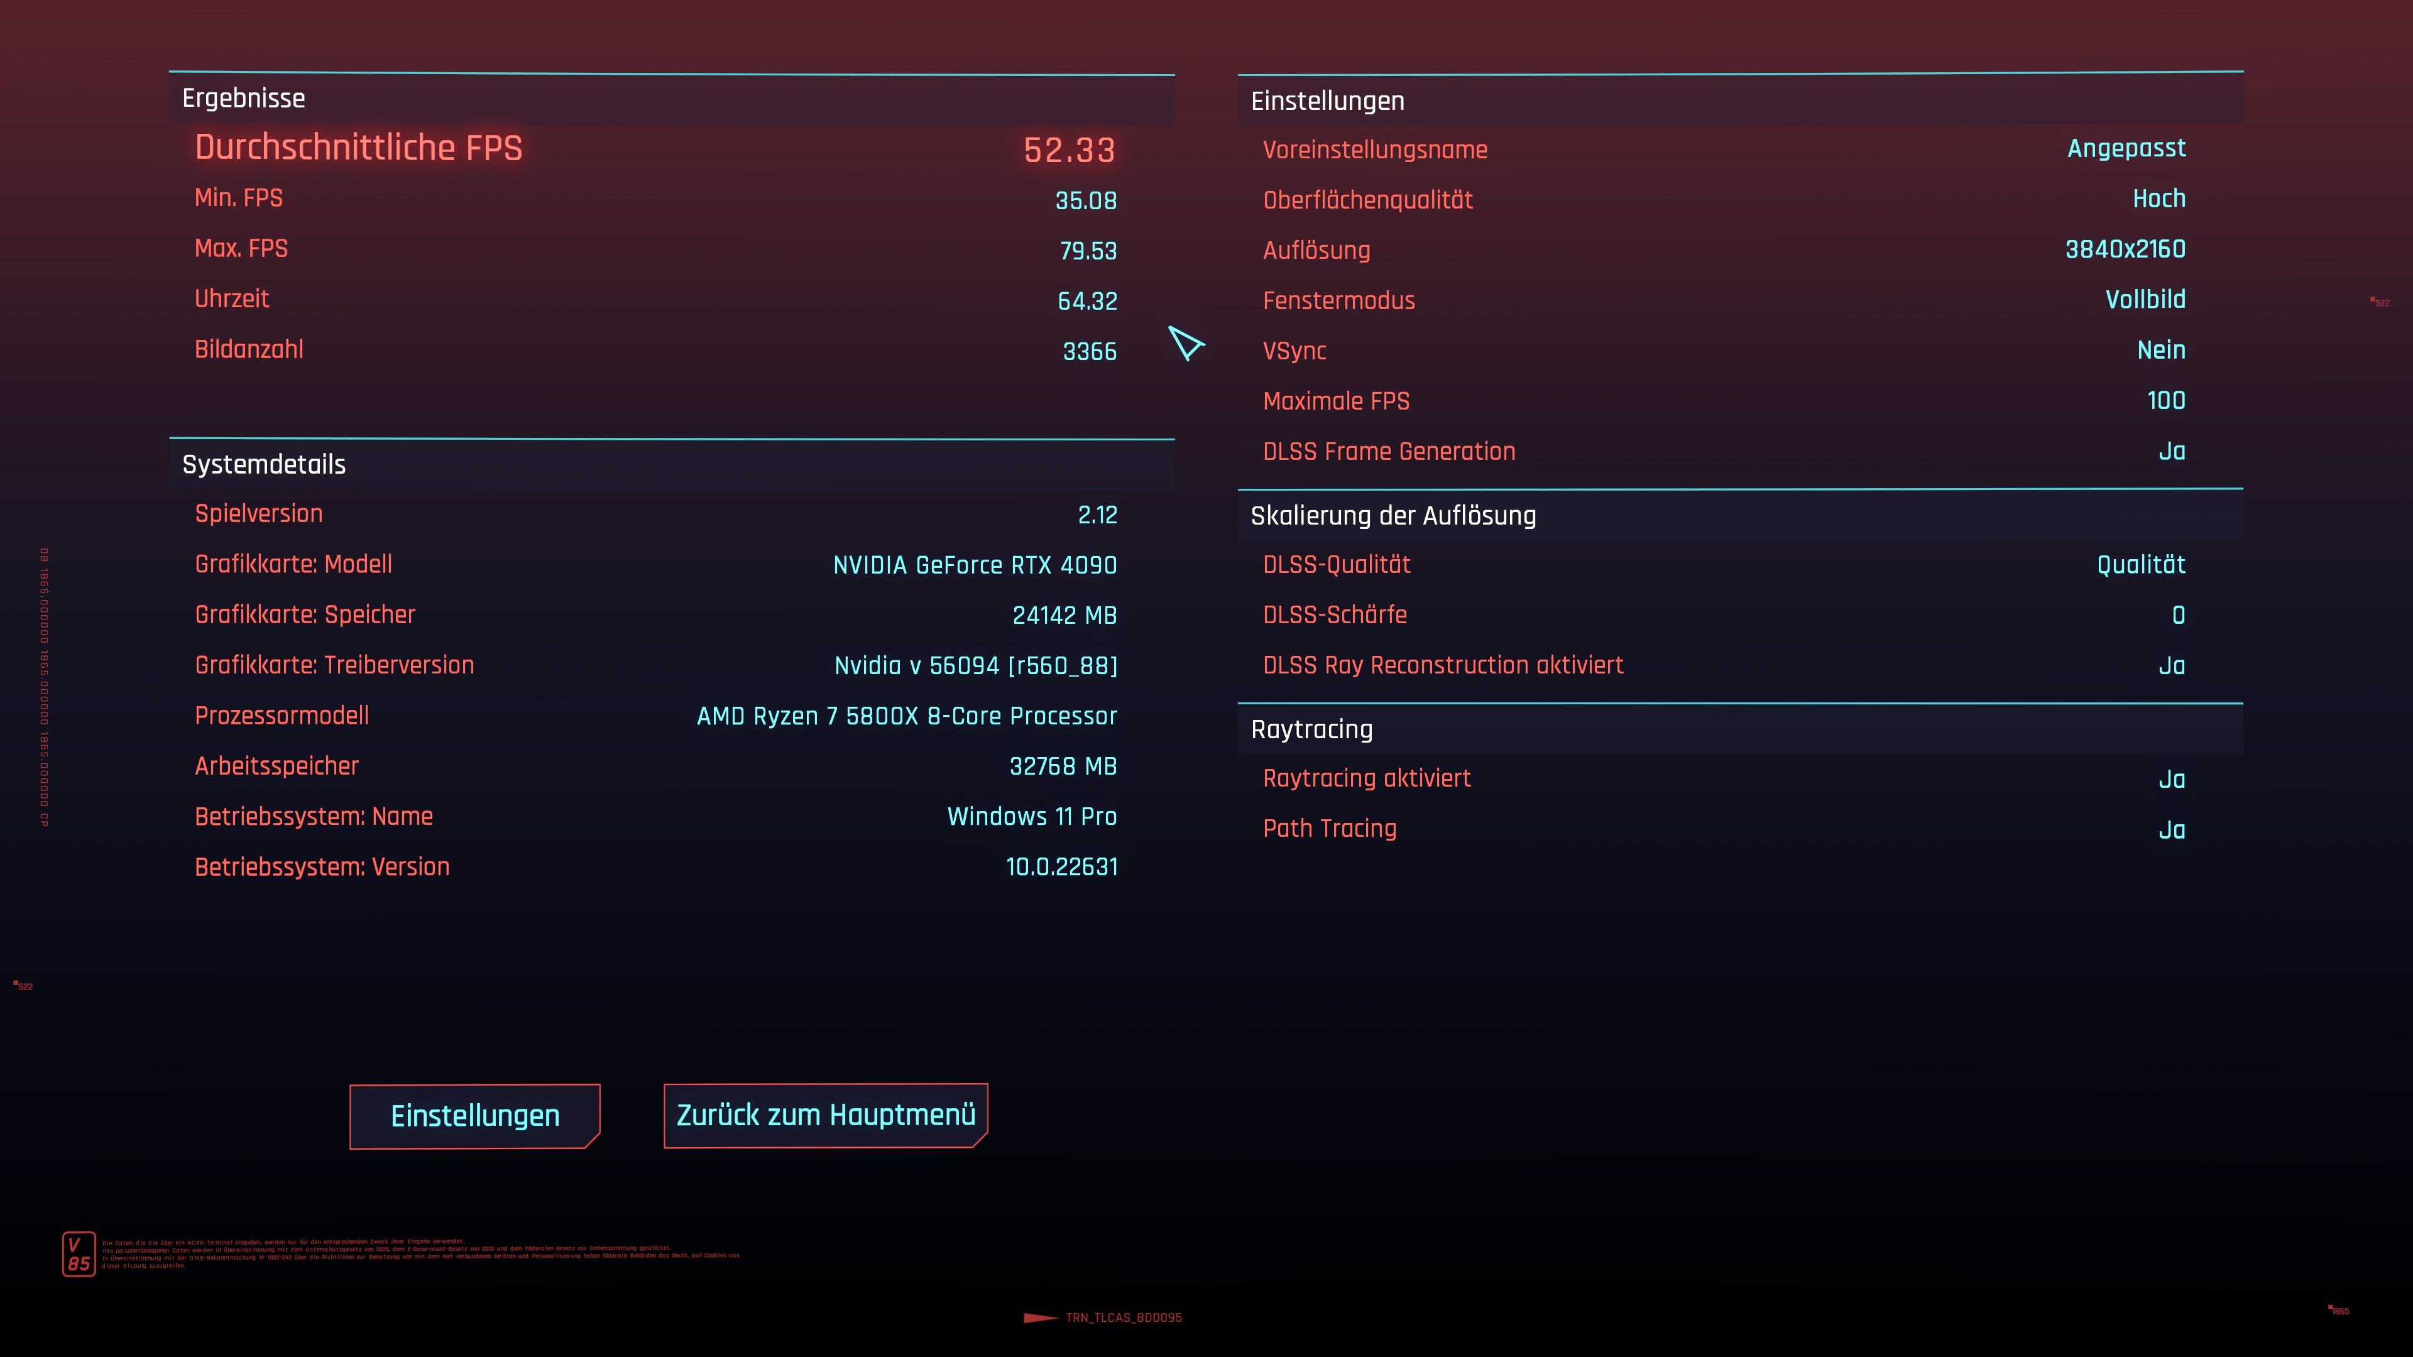Toggle DLSS Frame Generation on/off
2413x1357 pixels.
click(2173, 450)
